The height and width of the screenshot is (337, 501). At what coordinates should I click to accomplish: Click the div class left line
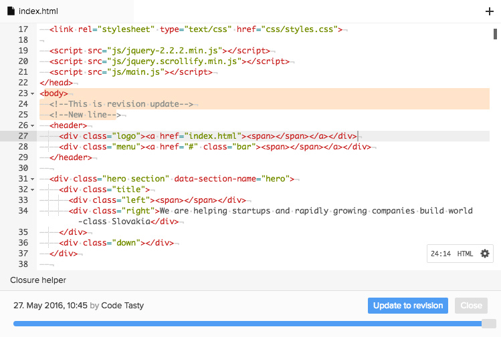[x=157, y=200]
